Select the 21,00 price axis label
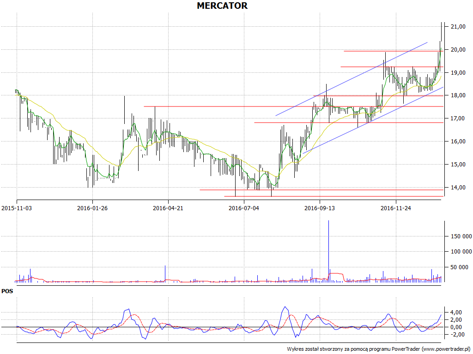 coord(458,27)
